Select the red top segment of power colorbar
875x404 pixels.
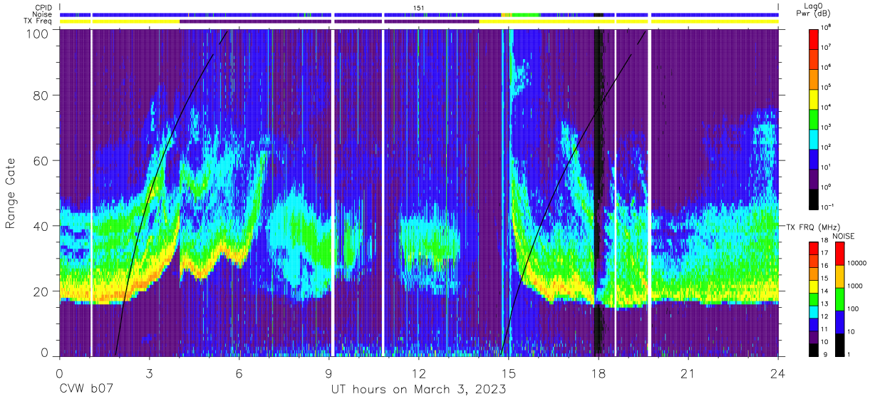814,38
